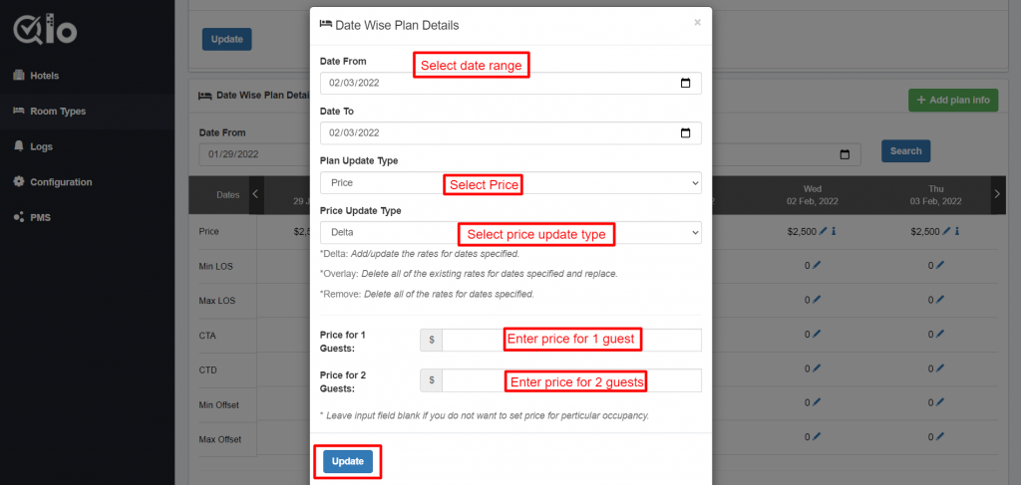Open calendar picker in Date To field
1021x485 pixels.
tap(685, 132)
